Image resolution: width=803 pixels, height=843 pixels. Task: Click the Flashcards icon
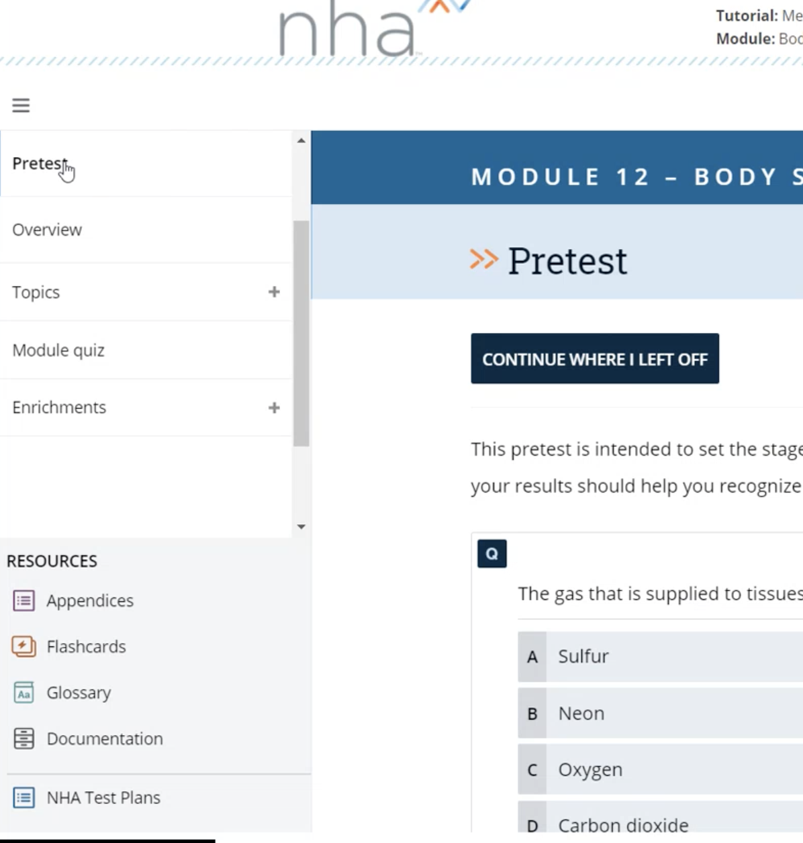(x=23, y=646)
